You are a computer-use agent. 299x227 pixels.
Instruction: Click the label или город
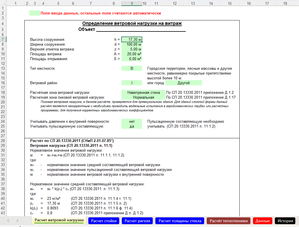coord(156,83)
